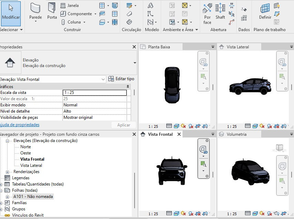Click the Escala da vista value field
294x219 pixels.
[x=95, y=93]
